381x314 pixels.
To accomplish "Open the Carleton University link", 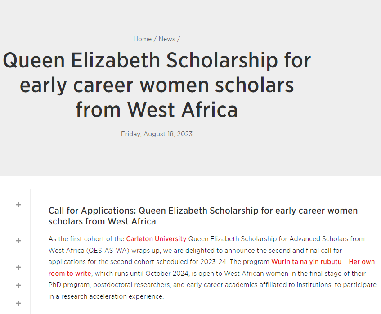I will pos(156,238).
